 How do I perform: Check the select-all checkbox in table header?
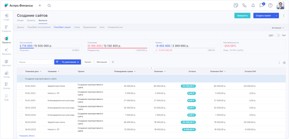[x=21, y=71]
